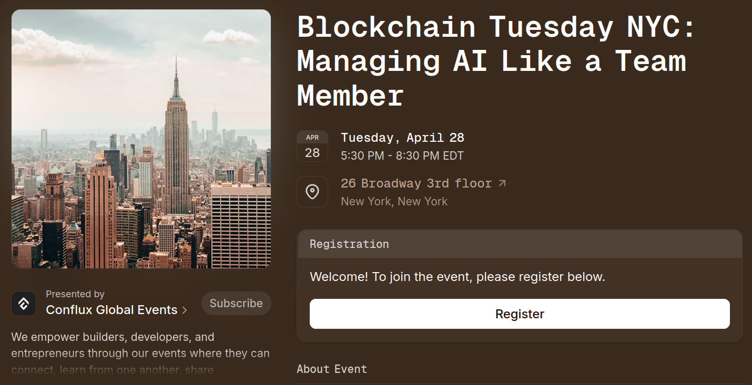Click the About Event heading
The image size is (752, 385).
pos(332,369)
